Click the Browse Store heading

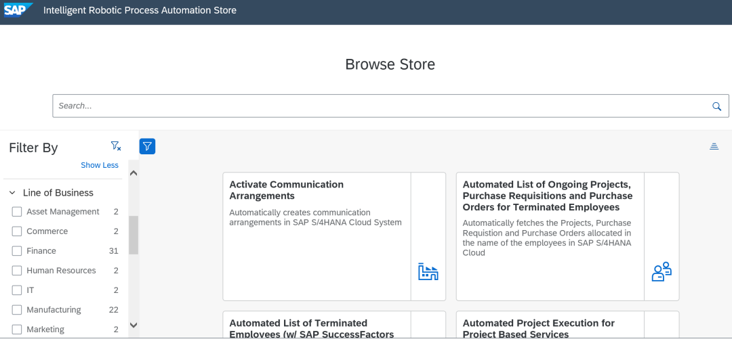tap(390, 64)
